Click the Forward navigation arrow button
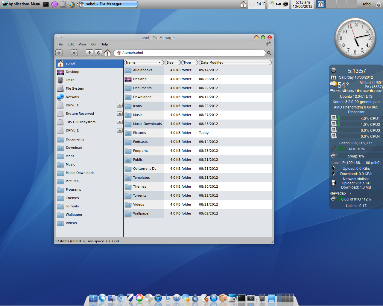Viewport: 383px width, 306px height. tap(74, 53)
